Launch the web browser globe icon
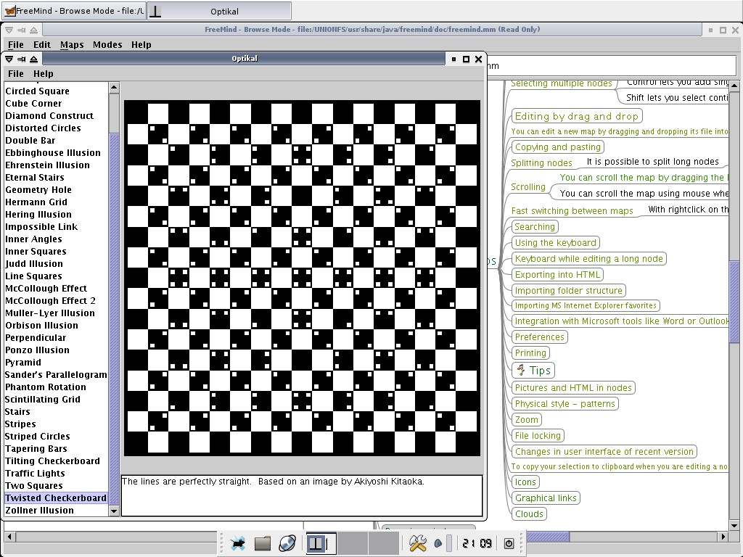The image size is (743, 557). point(287,543)
